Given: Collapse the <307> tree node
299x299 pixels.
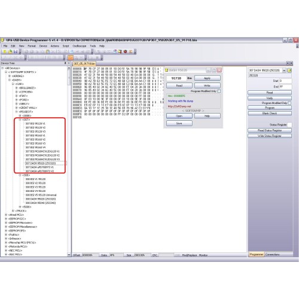Looking at the screenshot, I should click(20, 120).
